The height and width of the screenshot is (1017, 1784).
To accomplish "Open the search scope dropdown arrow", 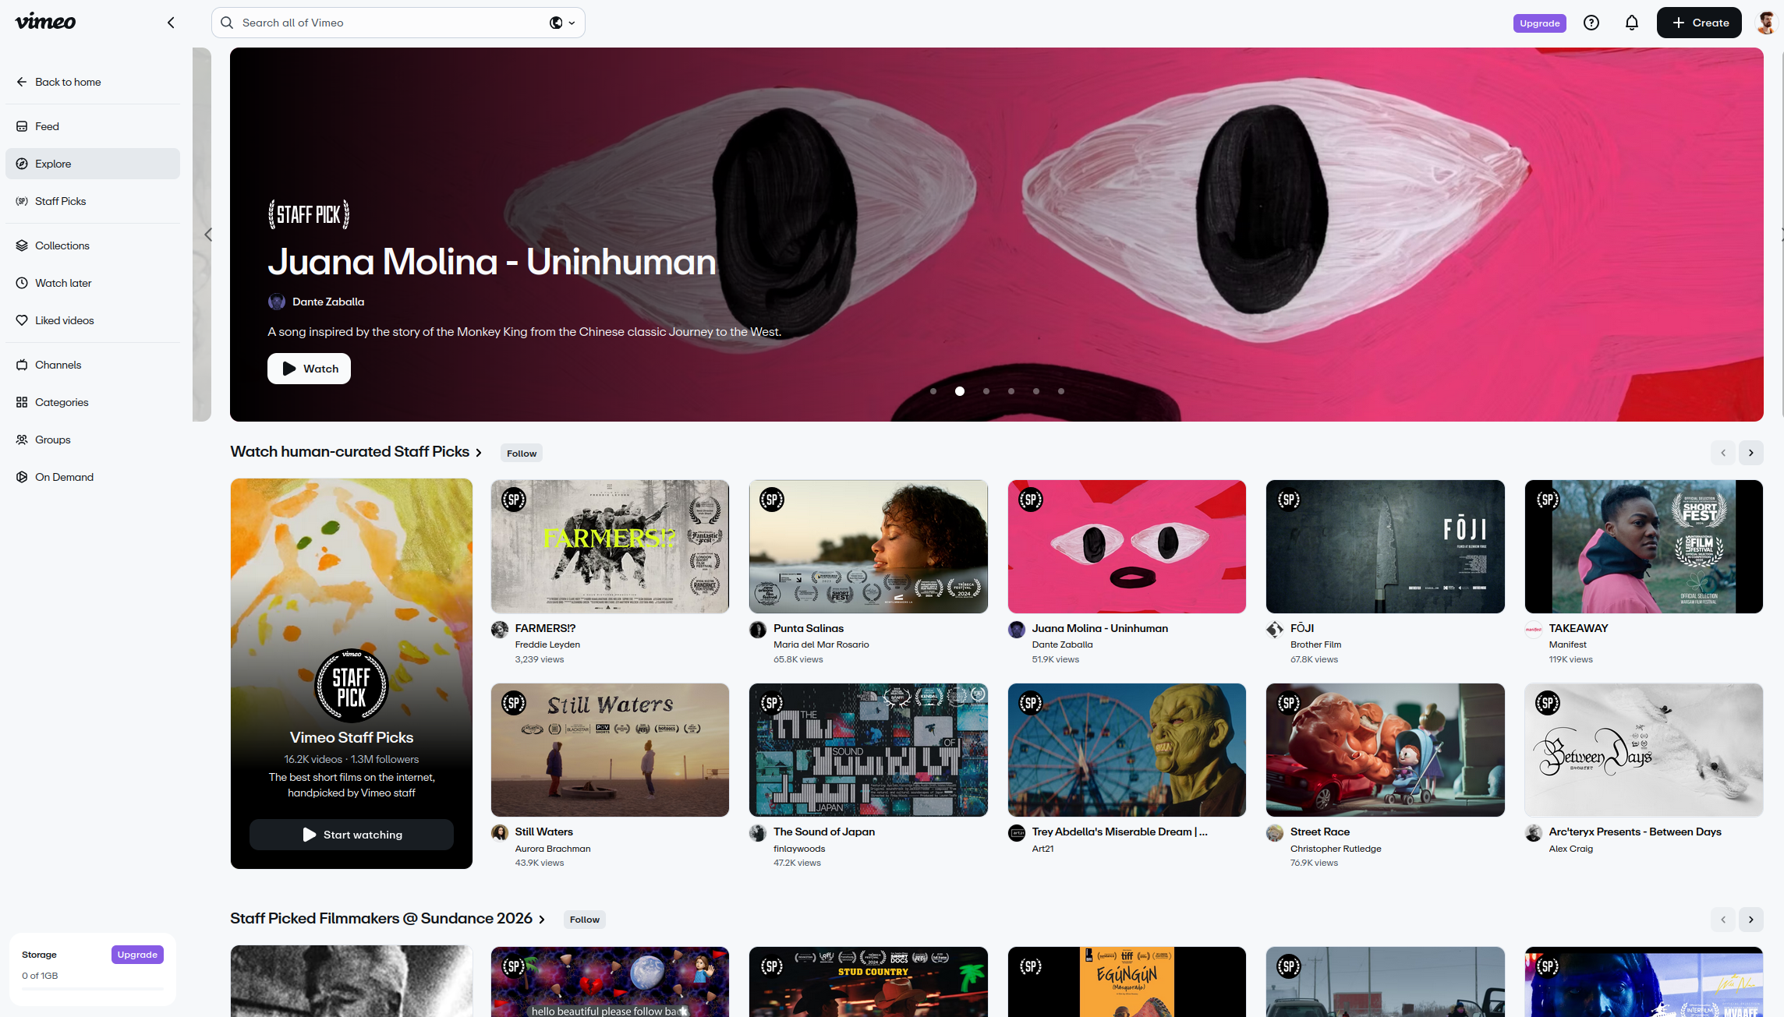I will (572, 23).
